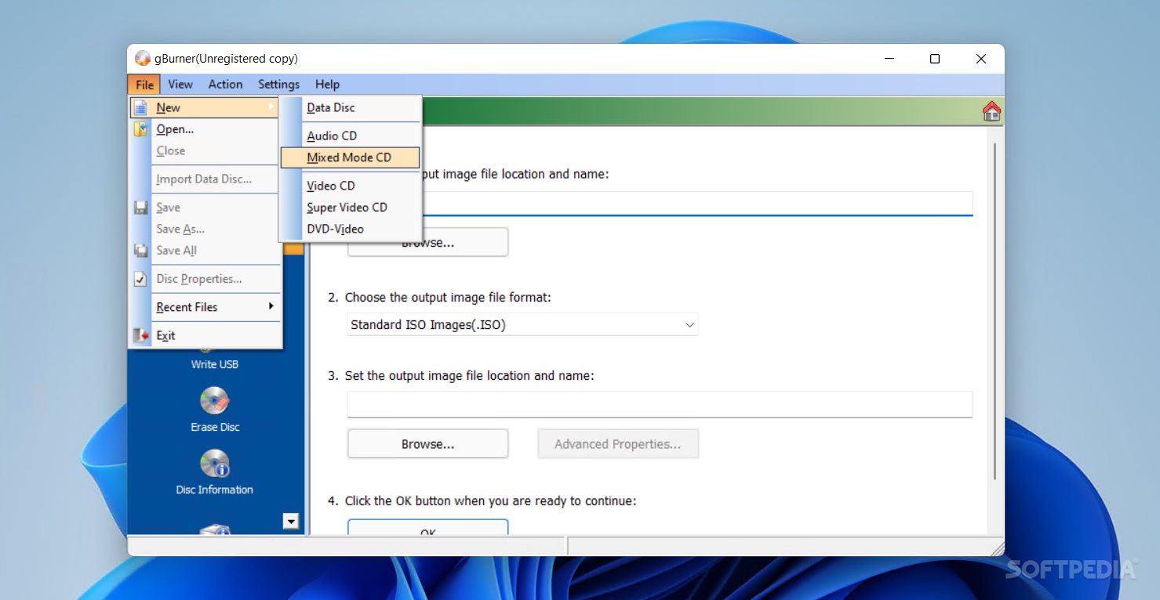Click the Save As... menu entry
This screenshot has height=600, width=1160.
tap(205, 229)
